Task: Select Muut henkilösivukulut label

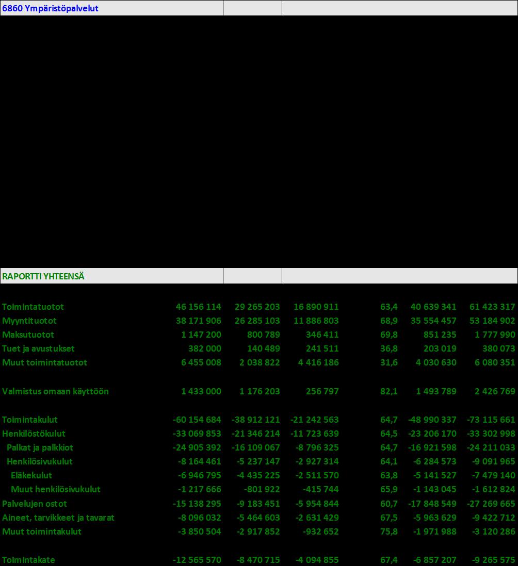Action: point(56,490)
